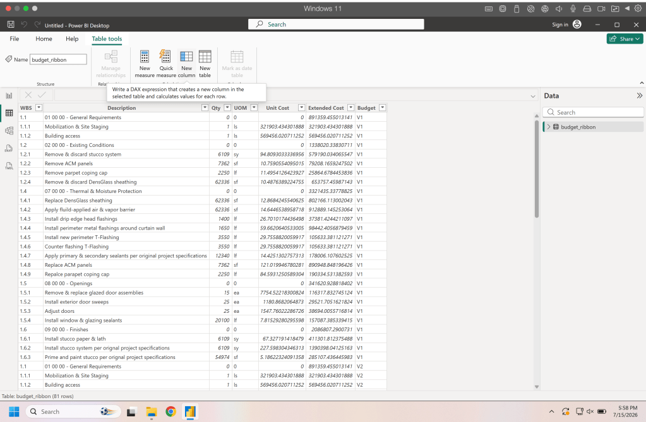
Task: Open Power BI Desktop taskbar icon
Action: click(x=190, y=412)
